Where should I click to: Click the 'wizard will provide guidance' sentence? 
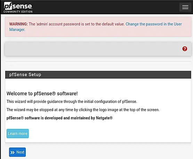[72, 102]
